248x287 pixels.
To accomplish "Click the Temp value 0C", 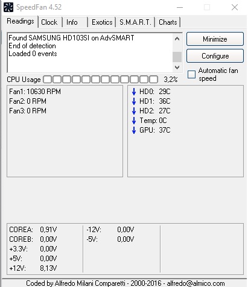I will [x=163, y=121].
